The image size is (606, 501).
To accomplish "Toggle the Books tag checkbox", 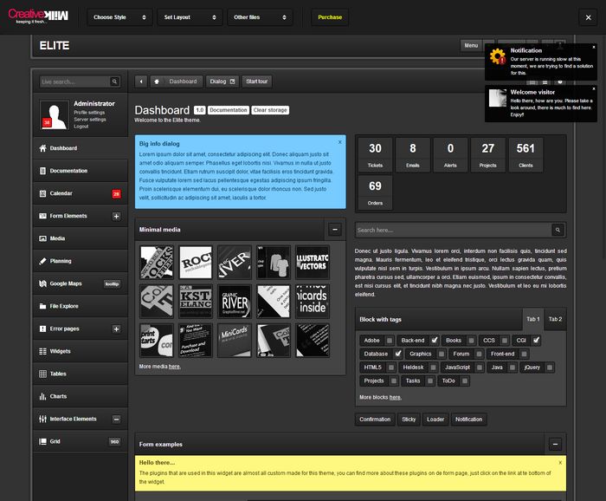I will point(471,341).
